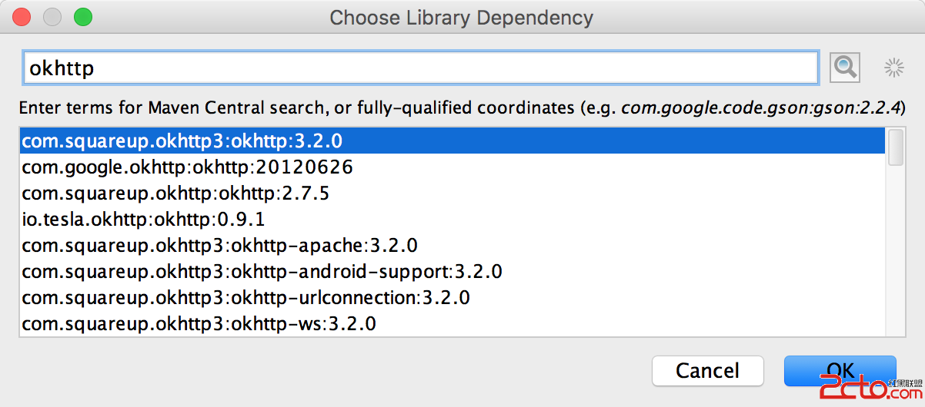Pick the io.tesla.okhttp:okhttp:0.9.1 result
The width and height of the screenshot is (925, 407).
point(143,219)
